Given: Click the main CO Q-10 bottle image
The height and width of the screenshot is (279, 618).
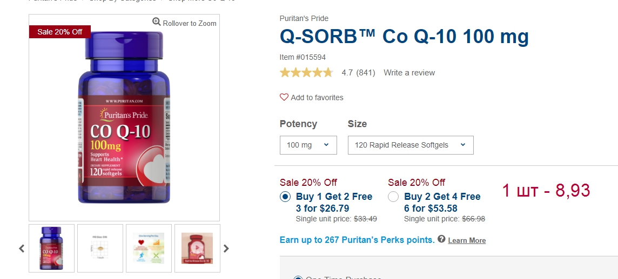Looking at the screenshot, I should (124, 118).
